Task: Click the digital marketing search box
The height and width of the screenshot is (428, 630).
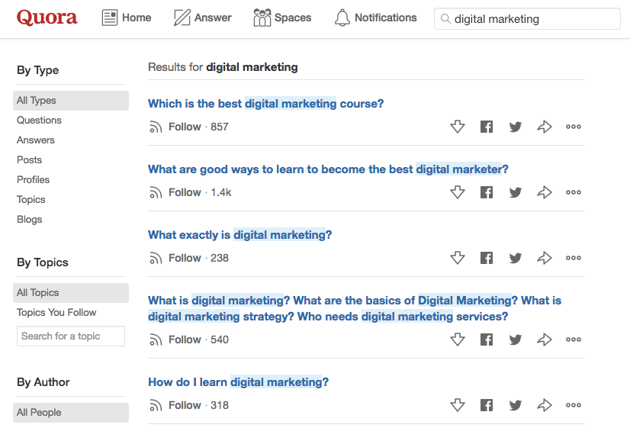Action: [x=532, y=19]
